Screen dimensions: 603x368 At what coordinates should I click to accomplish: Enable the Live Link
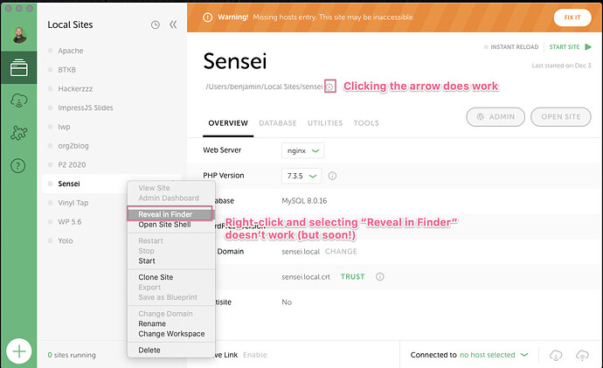coord(254,355)
